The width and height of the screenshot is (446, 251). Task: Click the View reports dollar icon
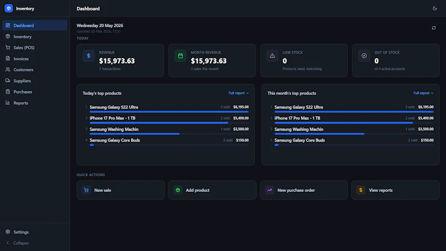pyautogui.click(x=361, y=190)
